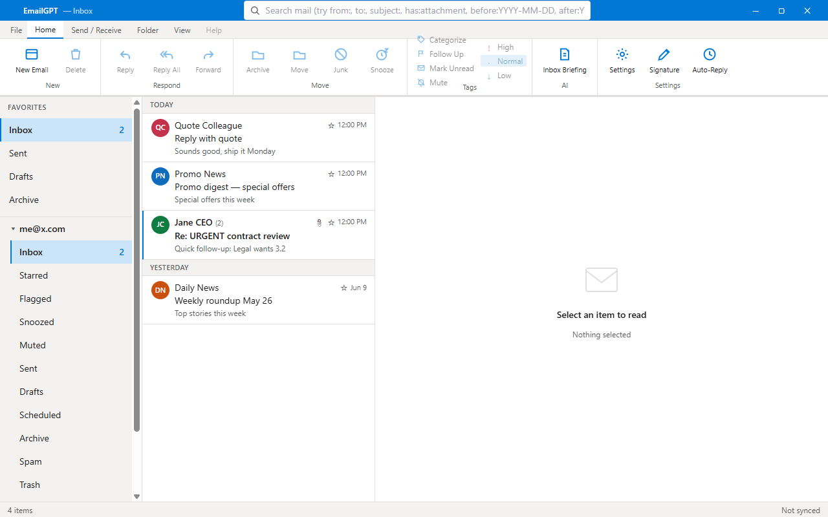Click the TODAY group header
The image size is (828, 517).
[x=258, y=105]
